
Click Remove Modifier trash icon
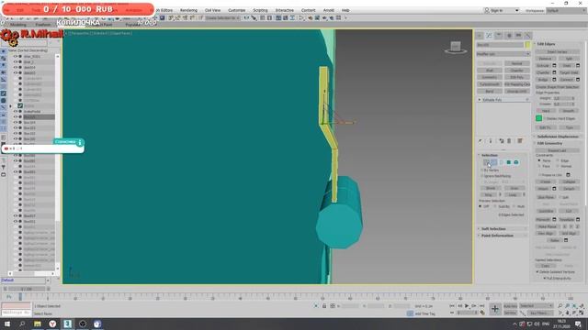pos(509,141)
